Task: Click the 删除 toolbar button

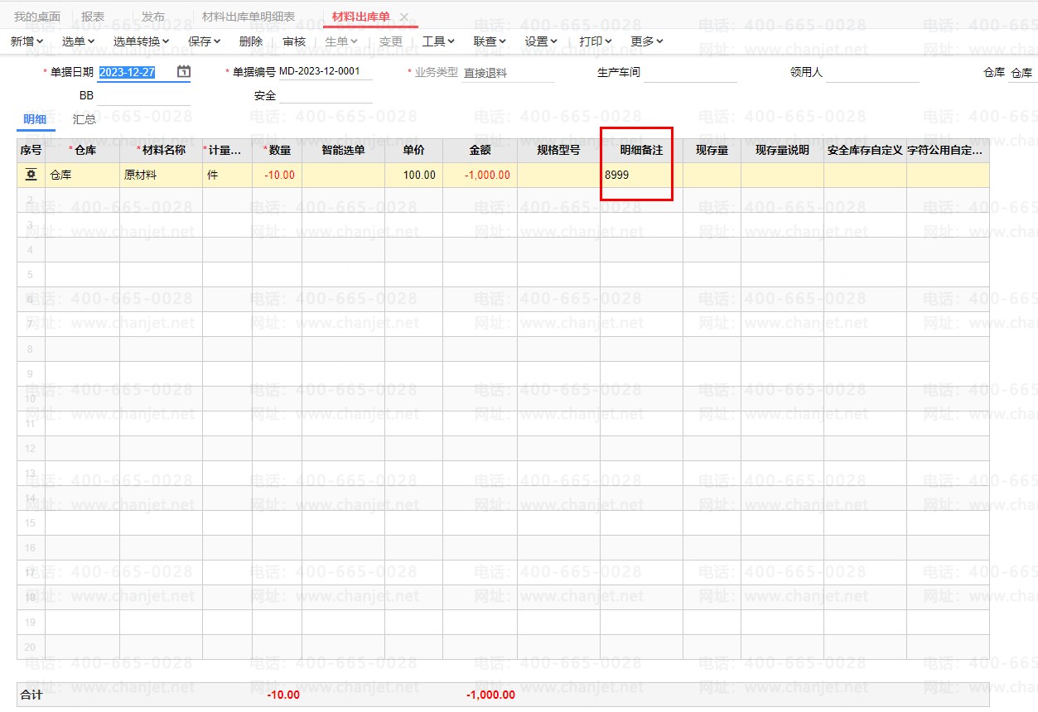Action: (x=251, y=41)
